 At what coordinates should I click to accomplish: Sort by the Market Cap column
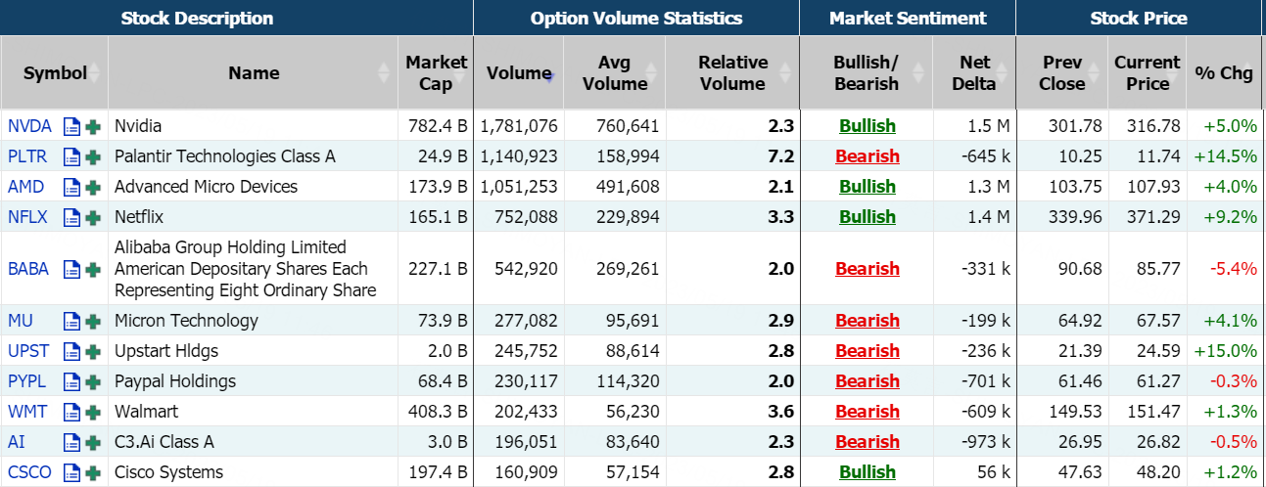tap(436, 72)
